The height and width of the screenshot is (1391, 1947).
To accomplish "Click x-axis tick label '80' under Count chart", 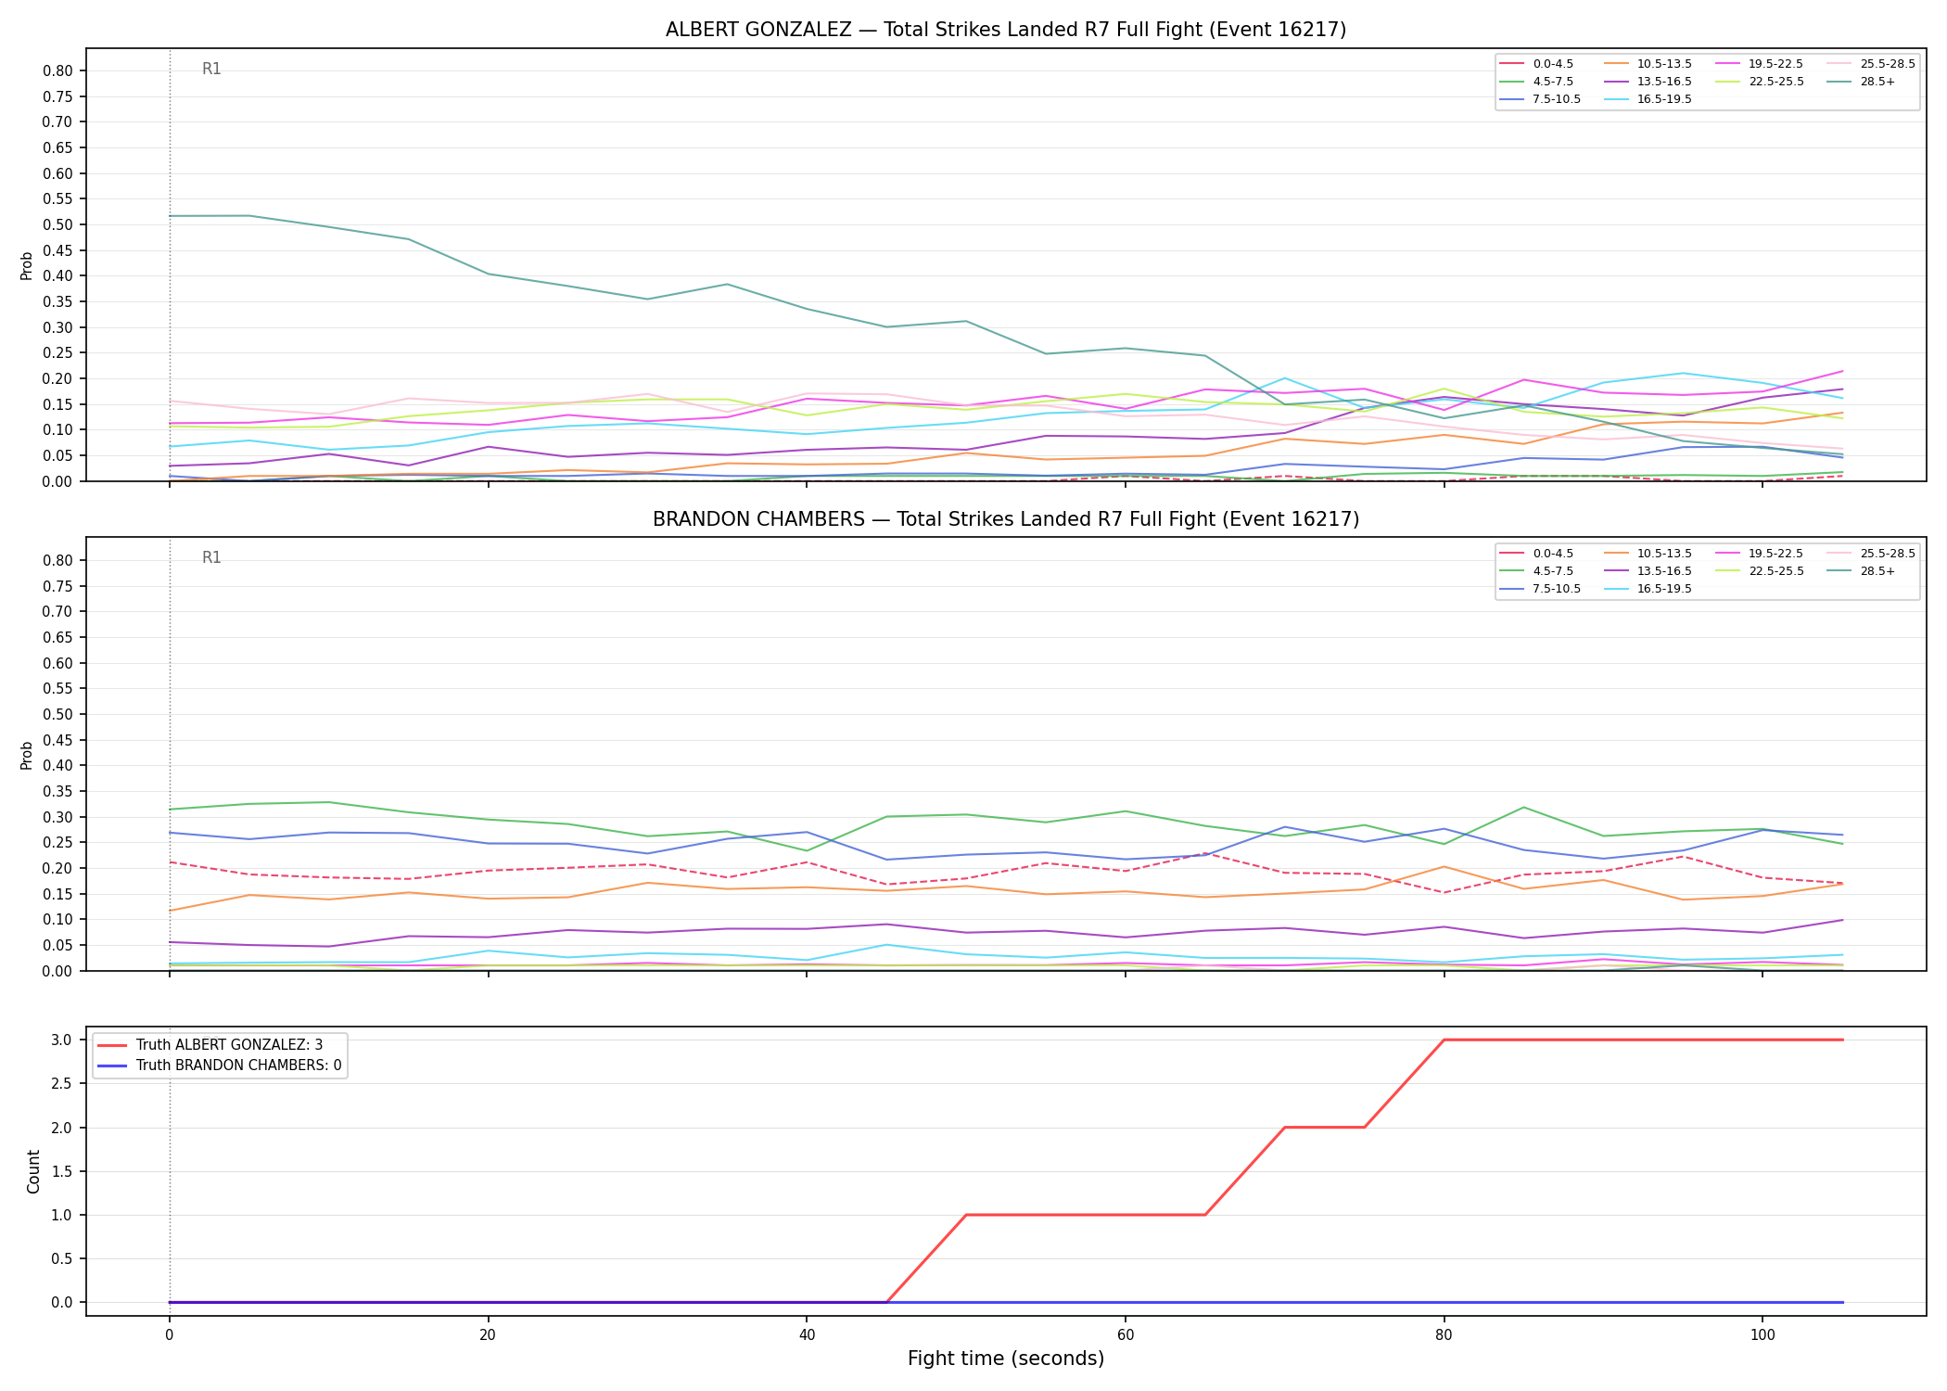I will pyautogui.click(x=1443, y=1336).
